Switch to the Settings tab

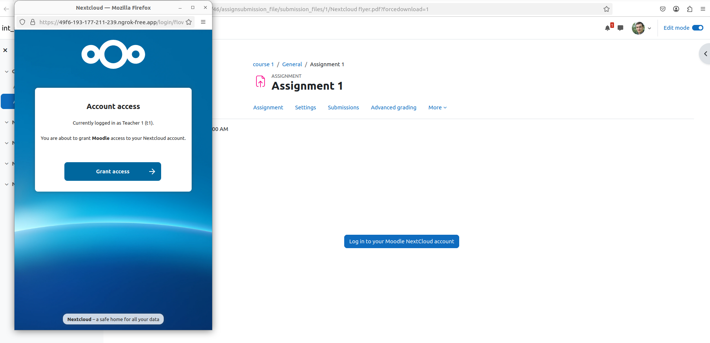306,108
